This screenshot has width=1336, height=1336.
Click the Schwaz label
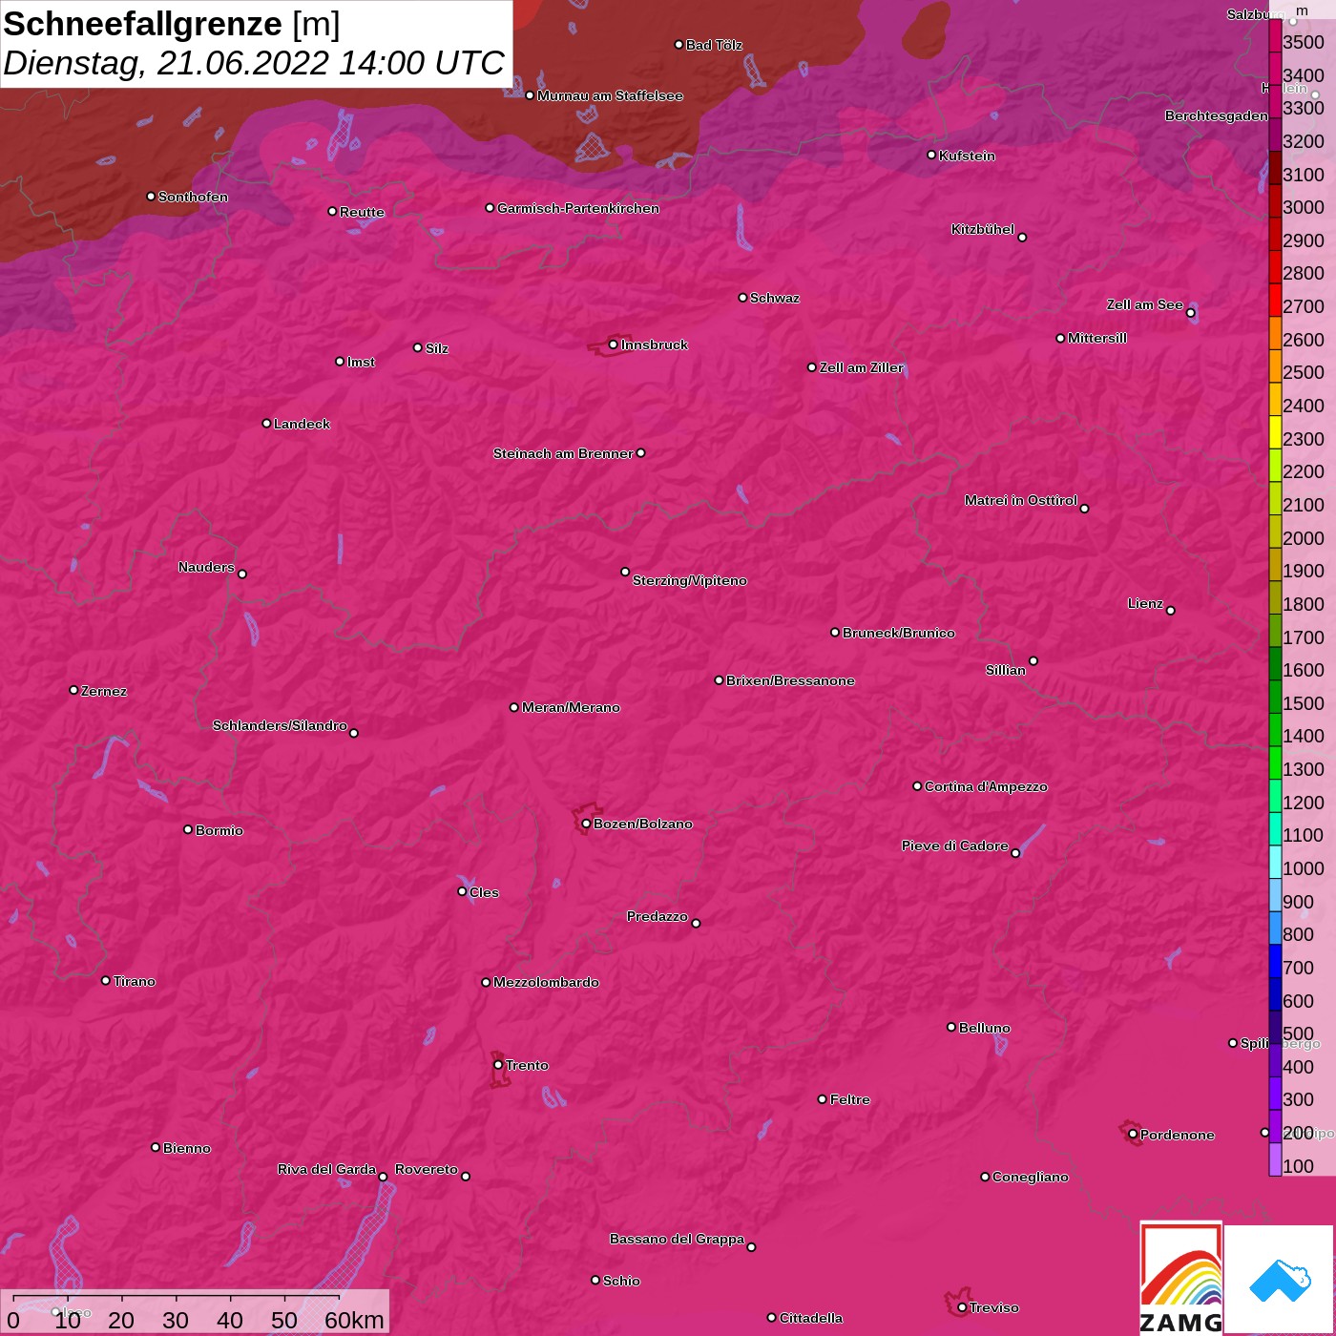click(775, 298)
